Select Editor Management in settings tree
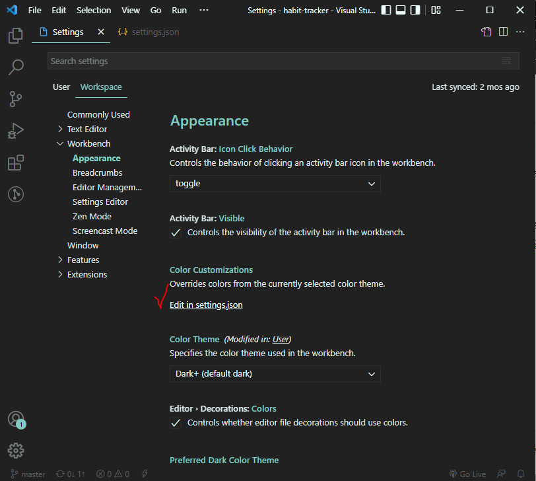Viewport: 536px width, 481px height. (x=107, y=188)
